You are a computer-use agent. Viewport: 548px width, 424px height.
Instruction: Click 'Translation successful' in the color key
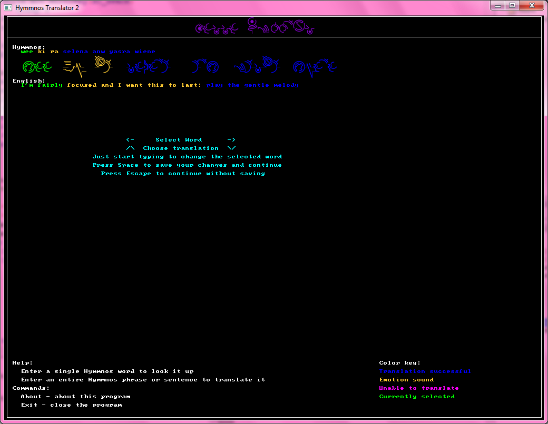coord(425,371)
